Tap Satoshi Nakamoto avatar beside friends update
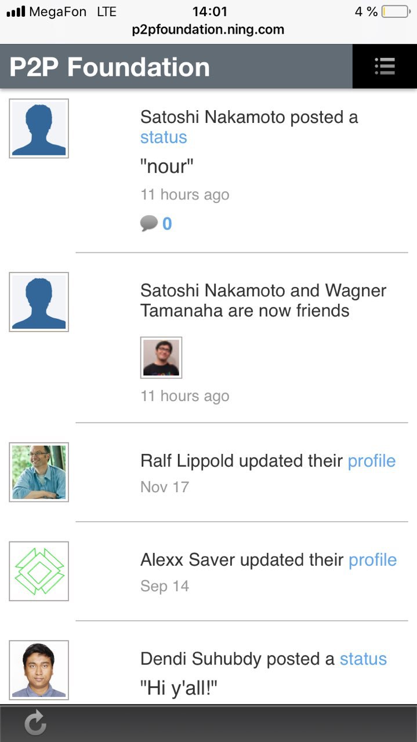 coord(39,302)
